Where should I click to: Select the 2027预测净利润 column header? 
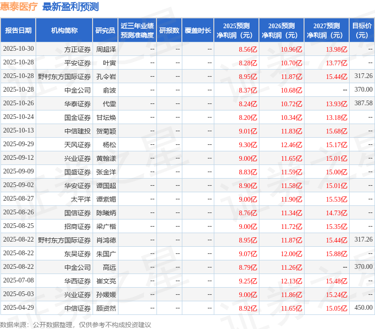tap(327, 30)
